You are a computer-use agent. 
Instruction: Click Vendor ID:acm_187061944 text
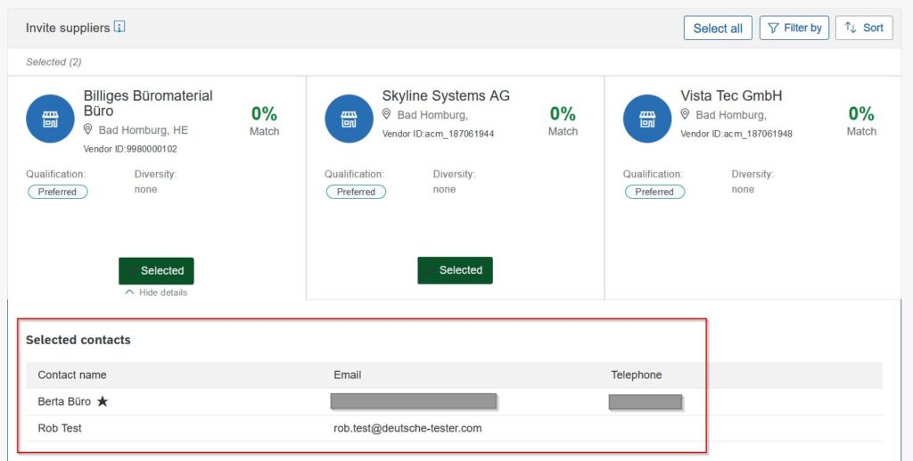coord(438,134)
